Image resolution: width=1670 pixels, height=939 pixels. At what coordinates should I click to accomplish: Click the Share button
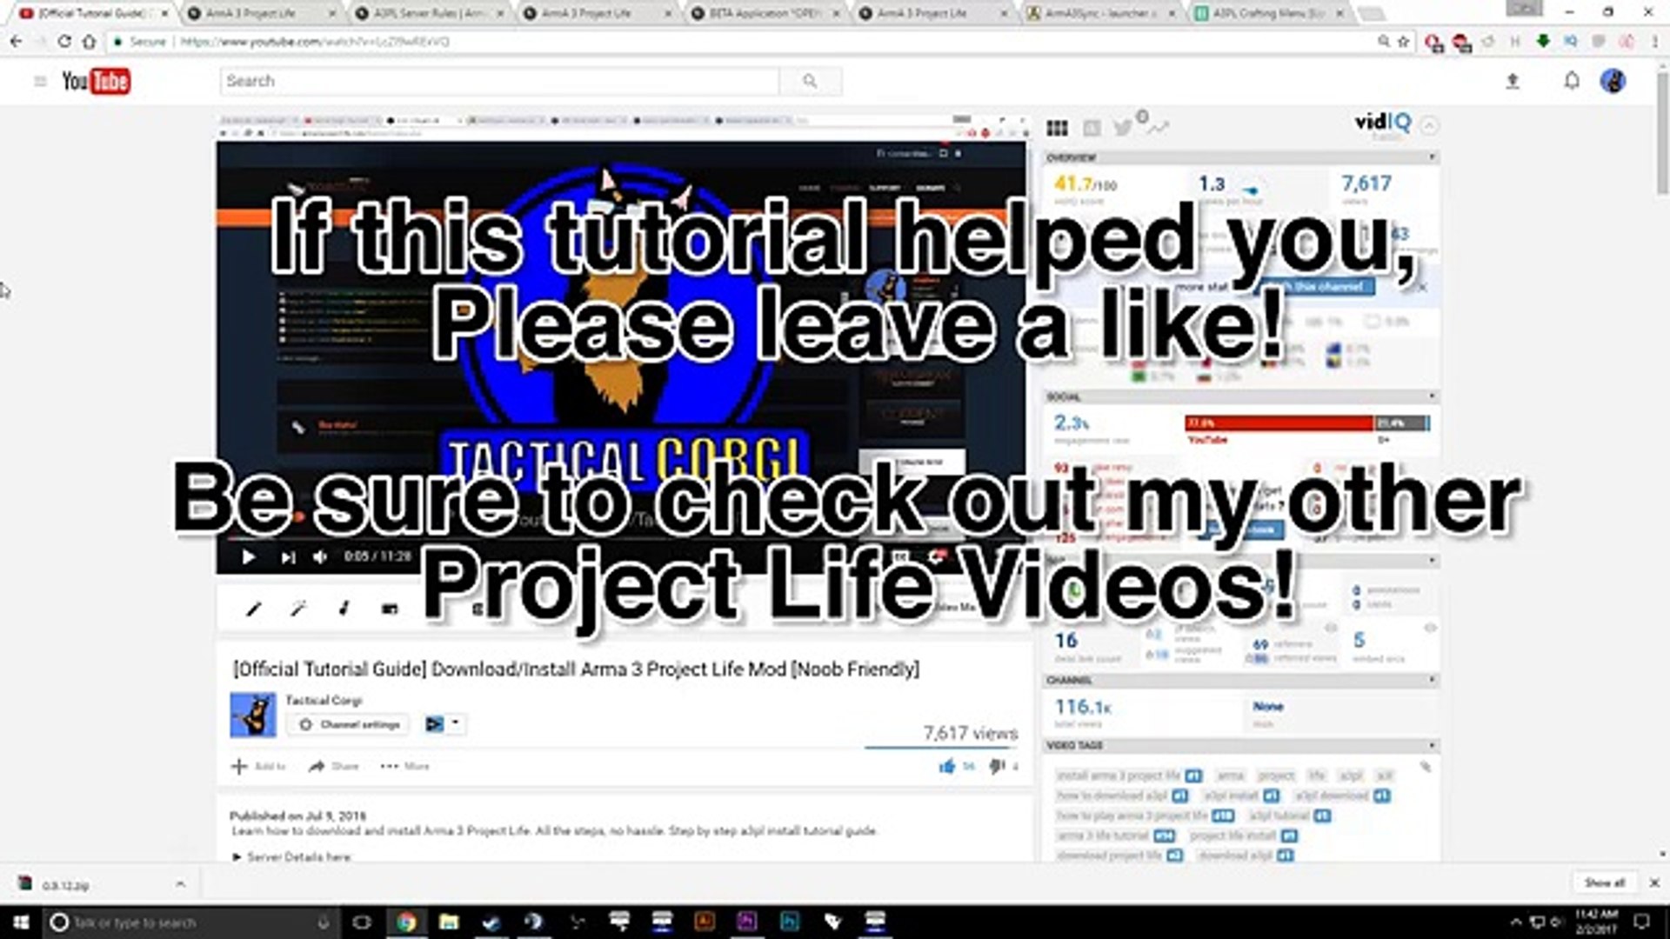pyautogui.click(x=333, y=766)
